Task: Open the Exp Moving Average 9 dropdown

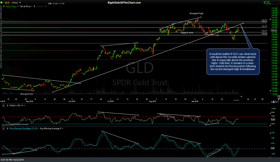Action: click(x=62, y=129)
